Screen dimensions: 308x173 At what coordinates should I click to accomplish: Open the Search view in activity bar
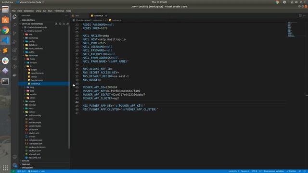[x=14, y=25]
